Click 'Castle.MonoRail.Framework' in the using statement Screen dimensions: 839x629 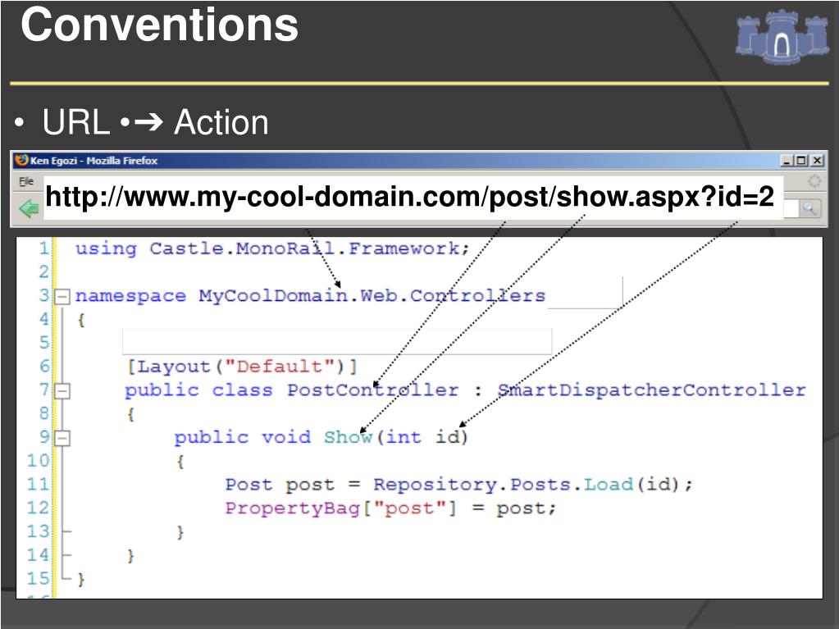(304, 248)
